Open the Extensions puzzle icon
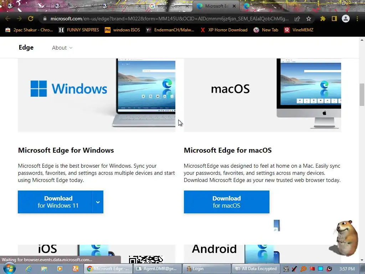The height and width of the screenshot is (274, 365). [x=323, y=19]
